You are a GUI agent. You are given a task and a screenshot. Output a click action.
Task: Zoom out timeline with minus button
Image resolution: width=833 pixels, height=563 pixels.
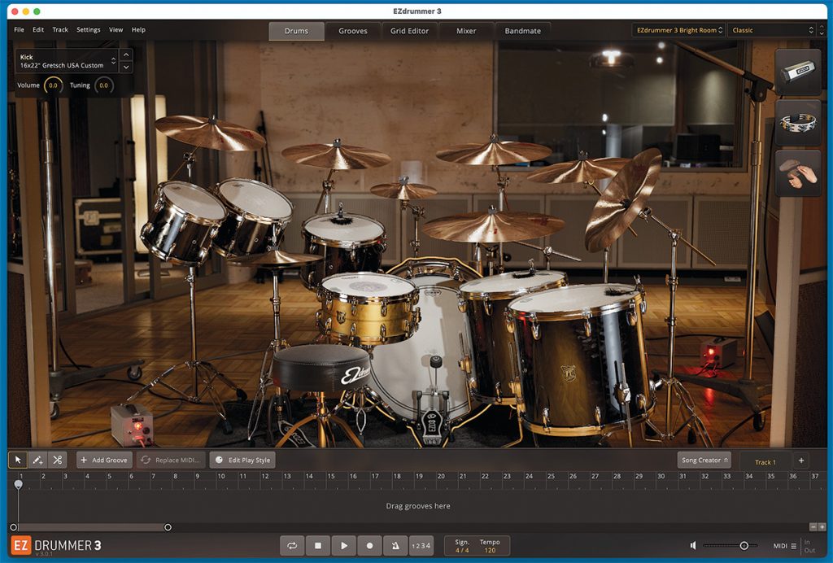pyautogui.click(x=813, y=527)
